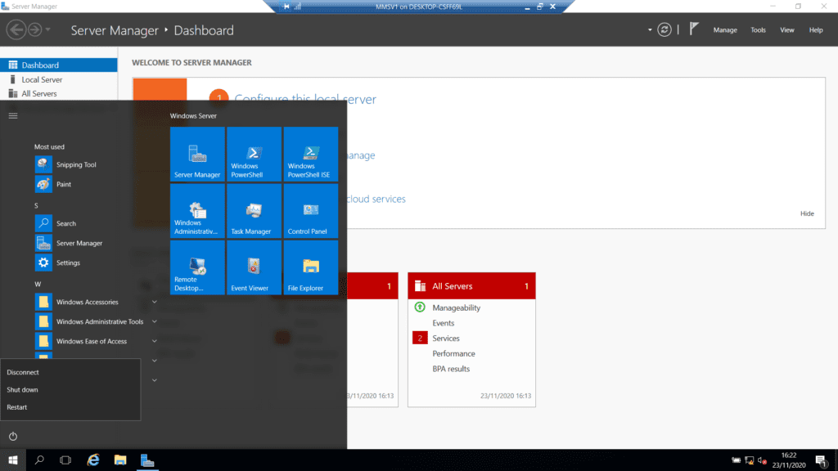Open the Manage menu
This screenshot has height=471, width=838.
[725, 30]
